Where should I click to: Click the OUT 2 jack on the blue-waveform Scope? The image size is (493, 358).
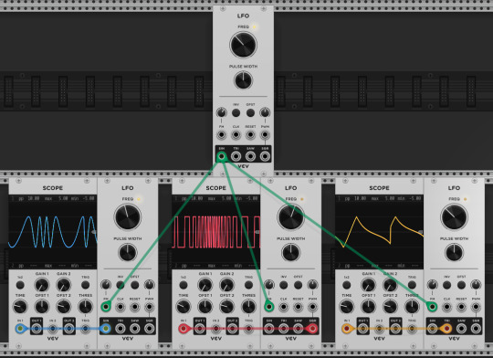[68, 329]
